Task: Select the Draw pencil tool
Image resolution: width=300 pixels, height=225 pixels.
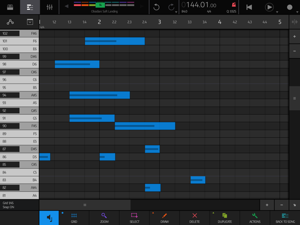Action: [x=164, y=218]
